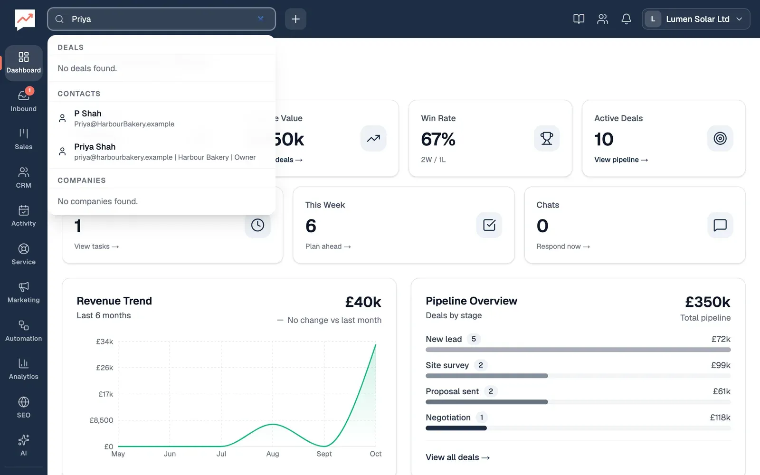Click the trend arrow icon on Value card

pyautogui.click(x=373, y=138)
